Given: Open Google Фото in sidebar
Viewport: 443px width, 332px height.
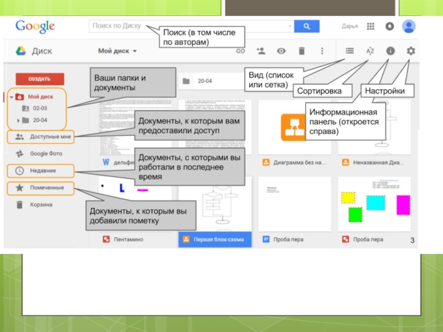Looking at the screenshot, I should 46,154.
